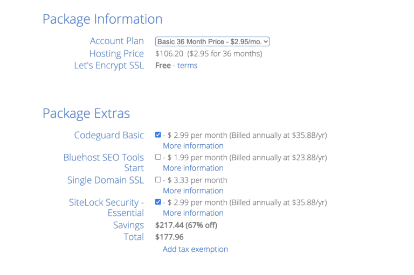
Task: Uncheck the Codeguard Basic checkbox
Action: [158, 135]
